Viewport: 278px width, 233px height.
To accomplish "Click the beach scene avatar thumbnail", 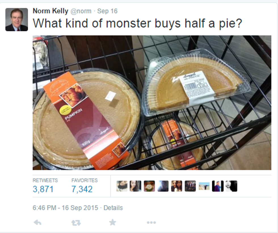I will click(204, 186).
